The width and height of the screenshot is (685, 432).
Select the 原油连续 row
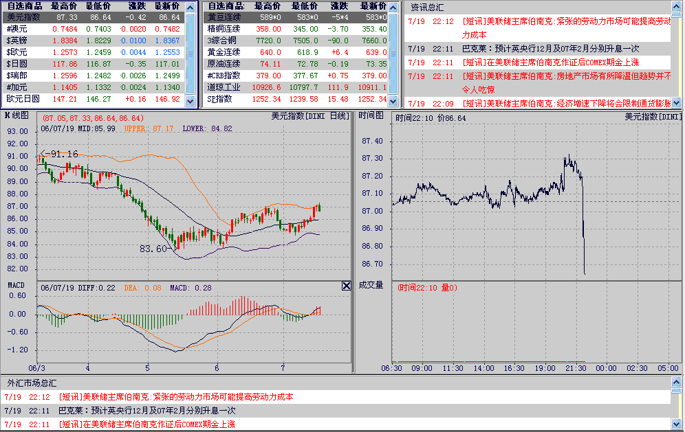tap(296, 64)
